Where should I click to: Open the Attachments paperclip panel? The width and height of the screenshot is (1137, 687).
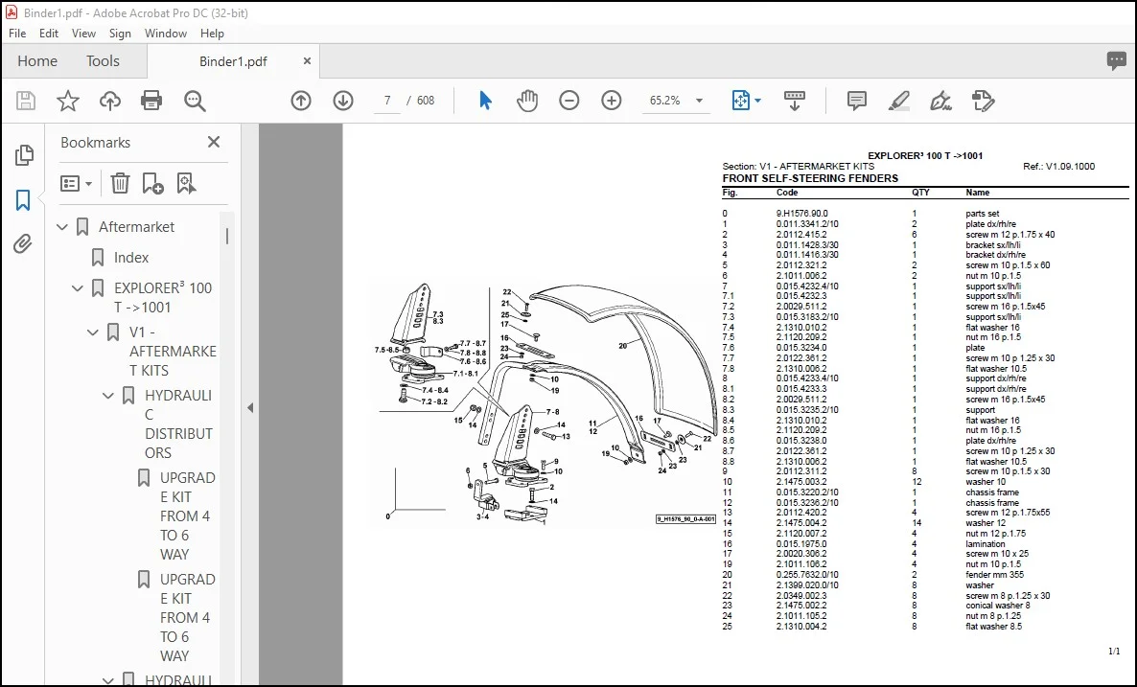pos(23,244)
